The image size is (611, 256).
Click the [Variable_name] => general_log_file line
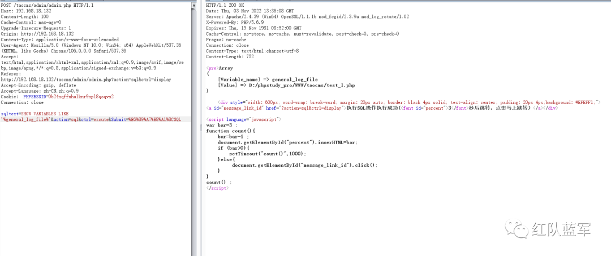coord(268,79)
